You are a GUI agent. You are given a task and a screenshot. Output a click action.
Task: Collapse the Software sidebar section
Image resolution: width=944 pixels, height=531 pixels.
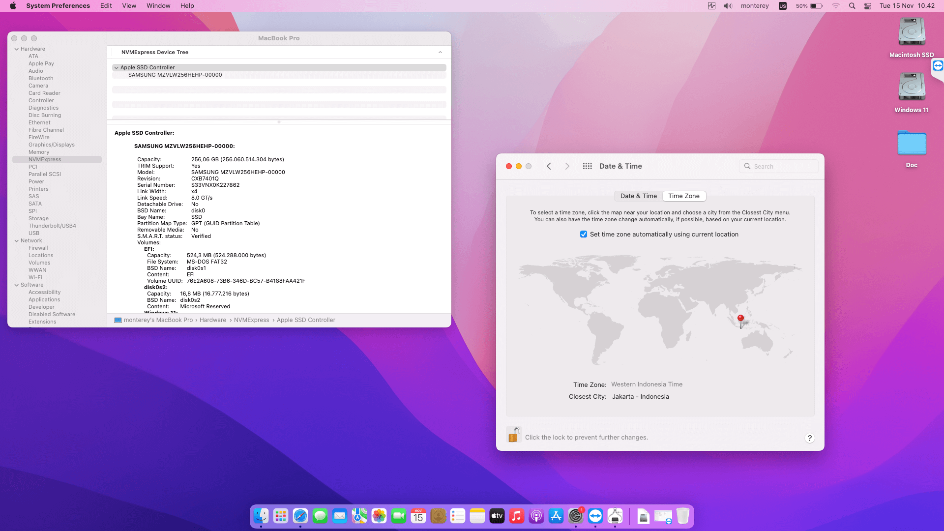17,285
